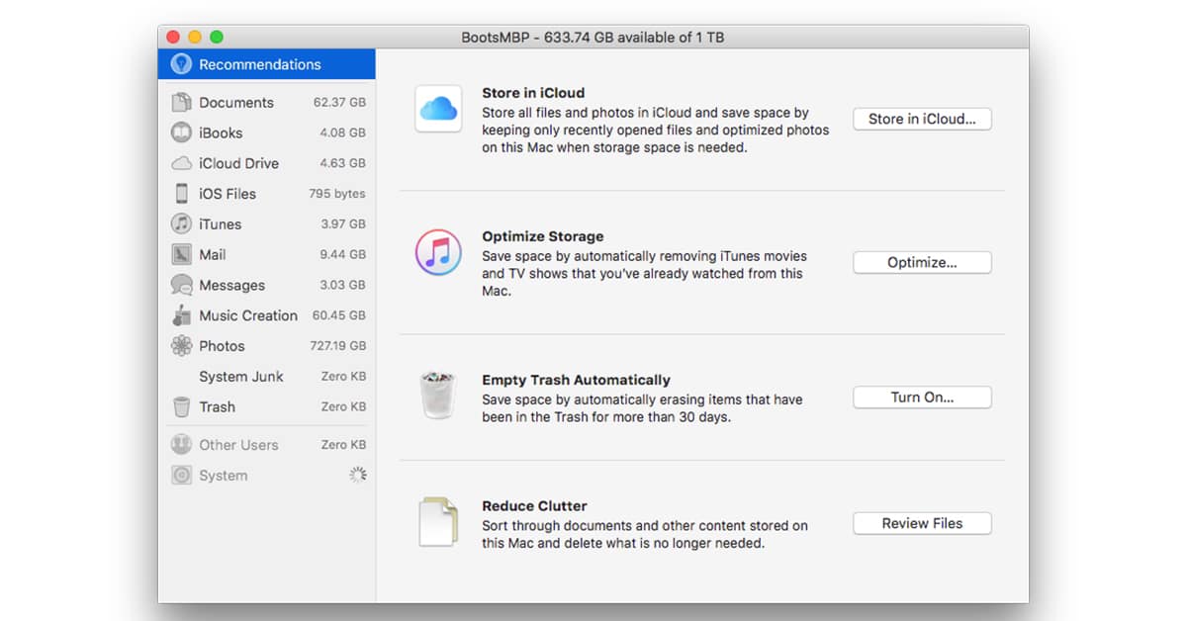Open the iTunes storage category
1187x621 pixels.
220,224
